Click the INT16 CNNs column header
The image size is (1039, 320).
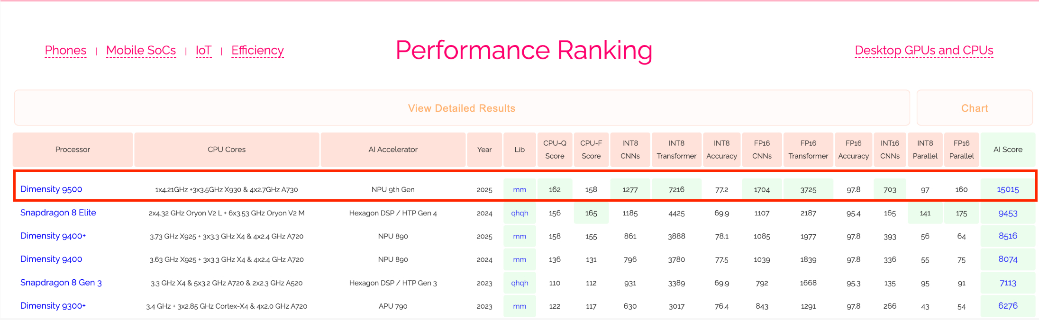click(890, 150)
